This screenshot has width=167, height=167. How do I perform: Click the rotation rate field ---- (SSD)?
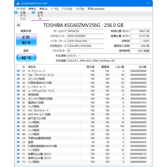click(x=141, y=41)
